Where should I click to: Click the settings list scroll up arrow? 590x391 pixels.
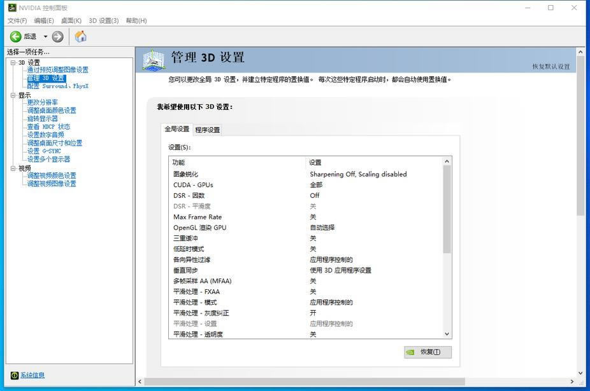(x=447, y=161)
